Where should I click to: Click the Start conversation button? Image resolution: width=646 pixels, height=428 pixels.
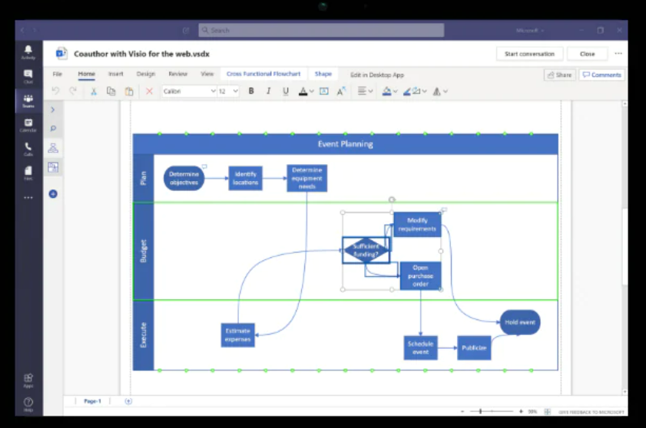(x=529, y=54)
